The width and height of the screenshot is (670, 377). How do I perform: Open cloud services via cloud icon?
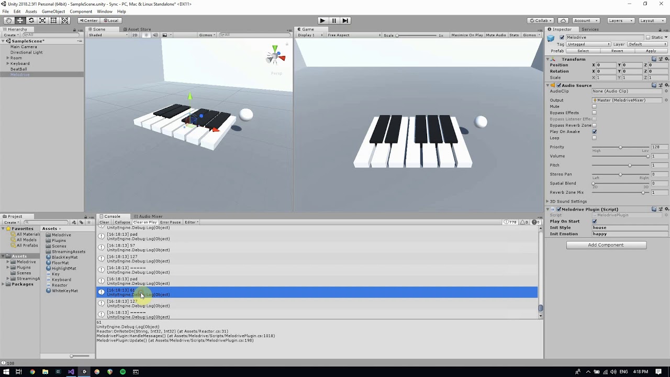coord(563,20)
